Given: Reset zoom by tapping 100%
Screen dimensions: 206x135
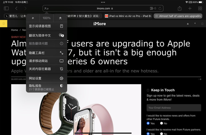Looking at the screenshot, I should (x=46, y=18).
